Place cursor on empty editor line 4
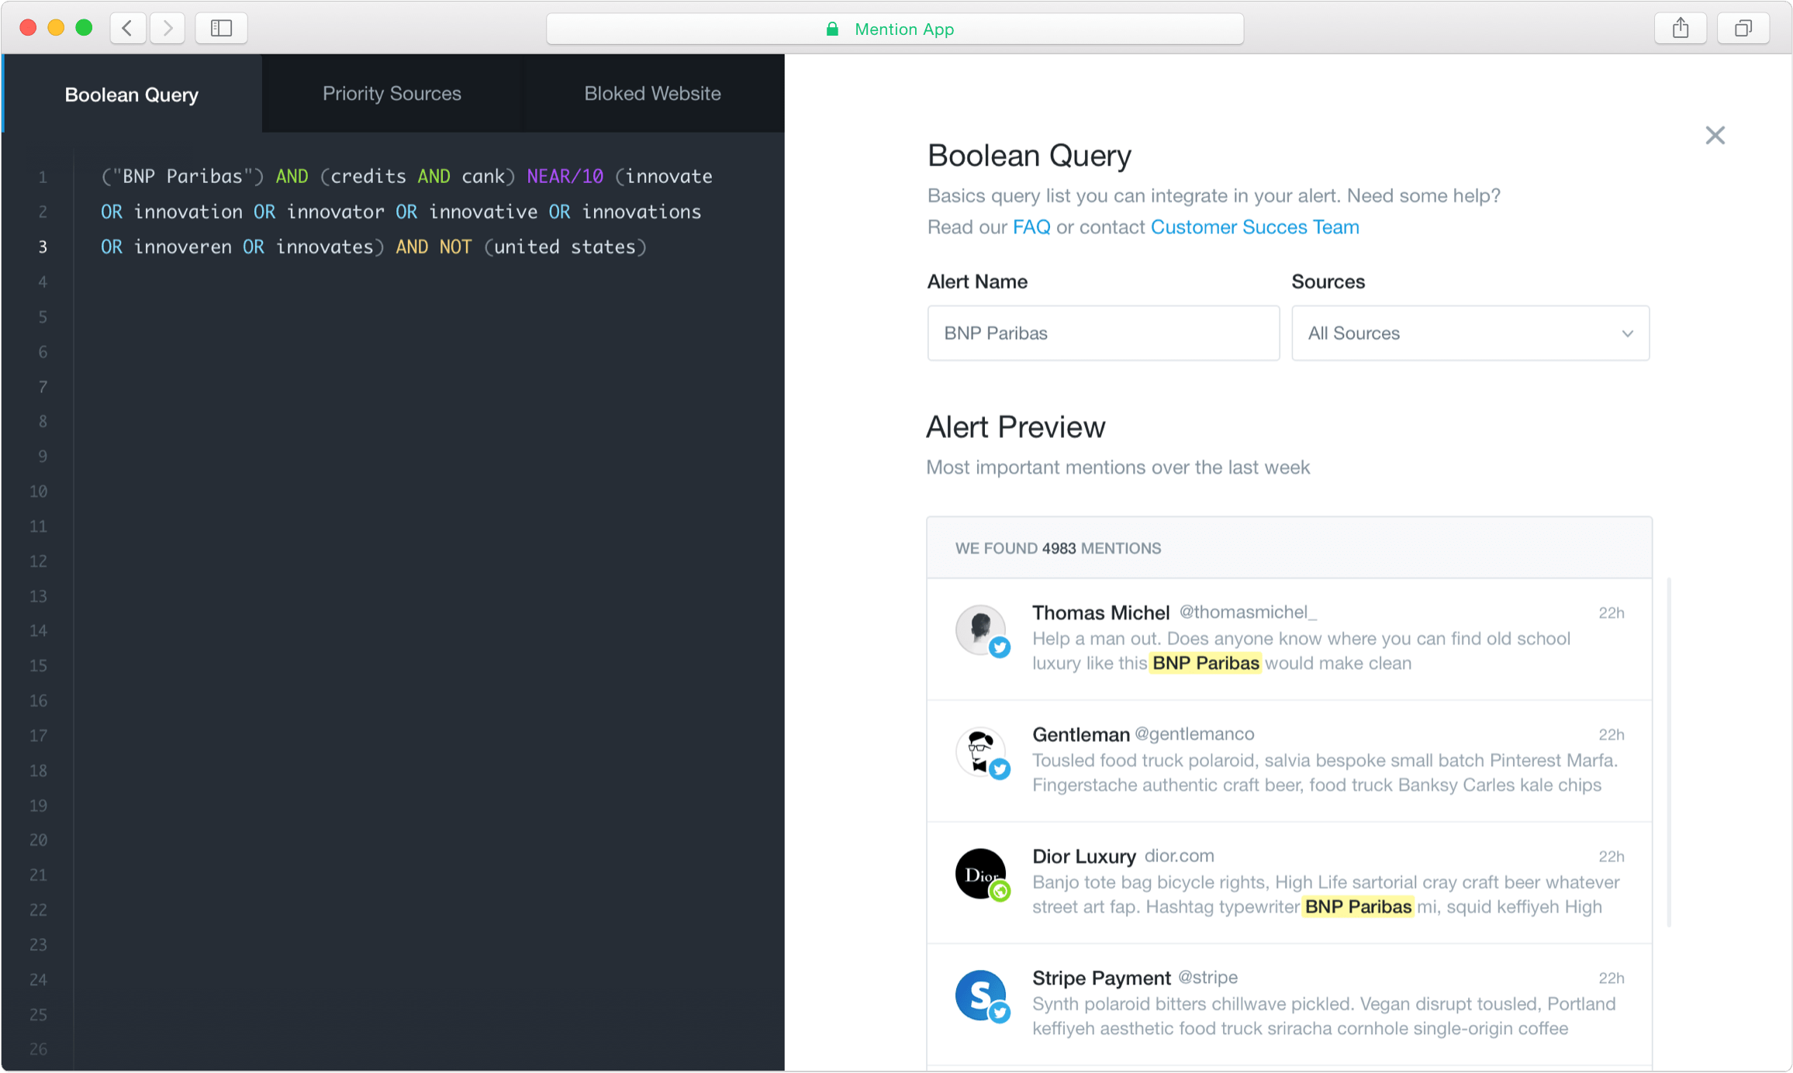The width and height of the screenshot is (1793, 1073). click(x=429, y=282)
